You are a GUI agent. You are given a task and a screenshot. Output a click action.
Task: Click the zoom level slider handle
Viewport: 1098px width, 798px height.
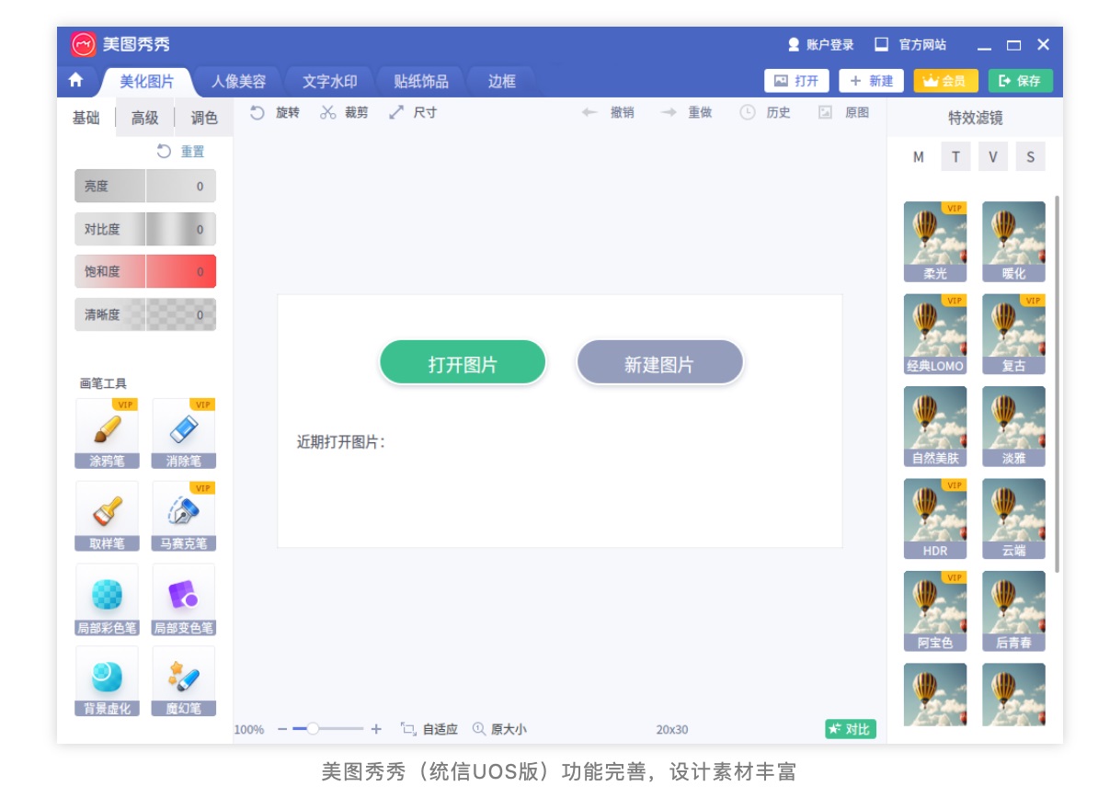click(313, 729)
